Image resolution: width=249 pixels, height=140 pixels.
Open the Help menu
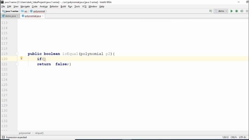(x=102, y=7)
